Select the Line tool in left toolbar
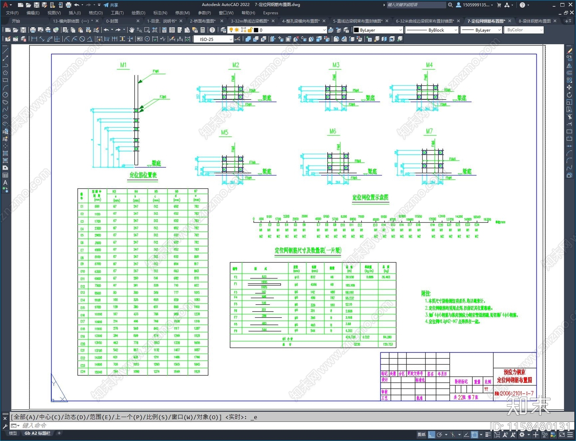This screenshot has width=576, height=441. [x=5, y=51]
